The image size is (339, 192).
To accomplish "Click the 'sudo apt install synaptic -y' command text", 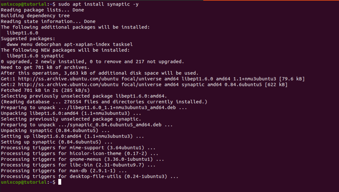I will point(98,4).
